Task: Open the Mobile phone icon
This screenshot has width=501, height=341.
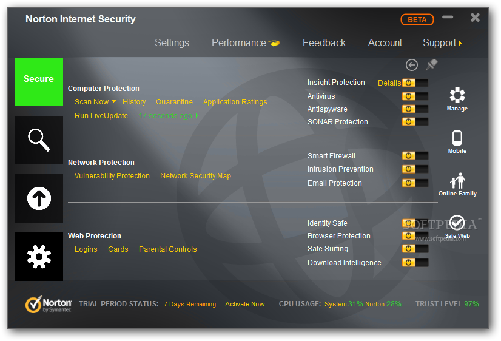Action: (457, 140)
